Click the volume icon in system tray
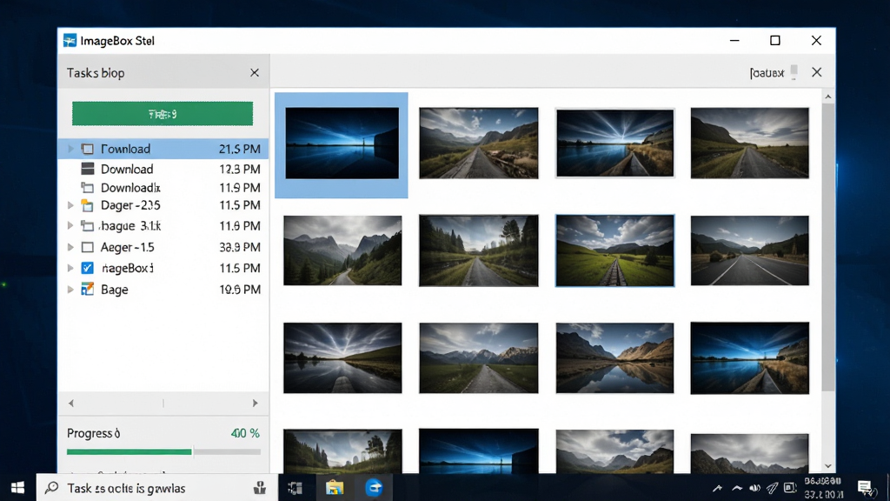Image resolution: width=890 pixels, height=501 pixels. pos(754,488)
